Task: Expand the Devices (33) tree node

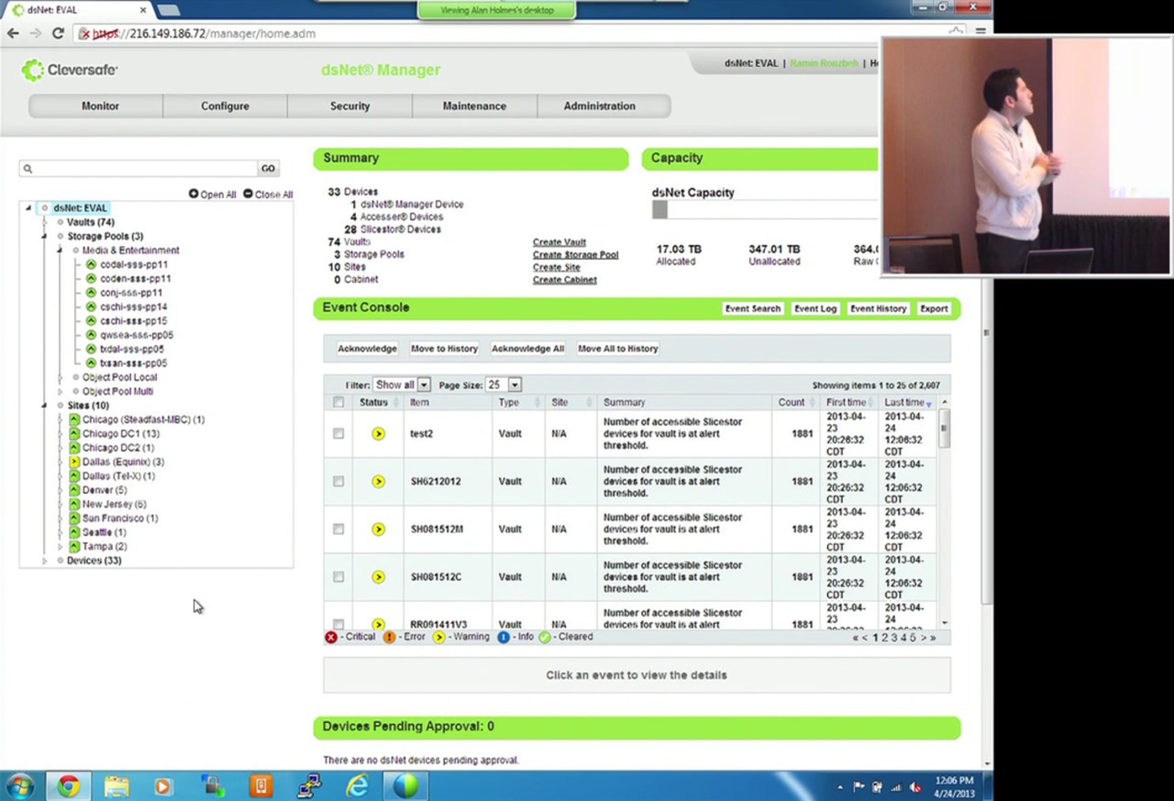Action: 45,560
